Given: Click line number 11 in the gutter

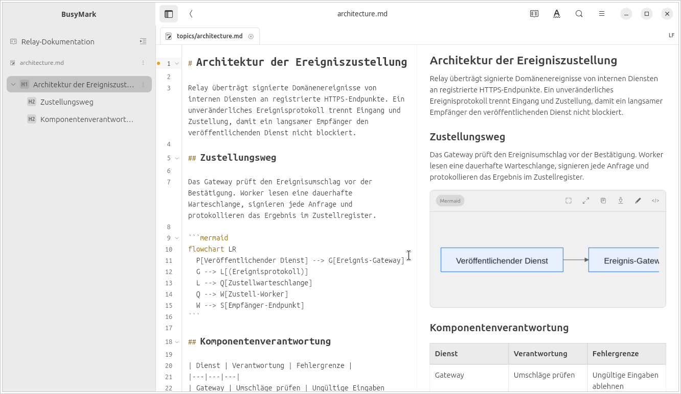Looking at the screenshot, I should pyautogui.click(x=169, y=260).
